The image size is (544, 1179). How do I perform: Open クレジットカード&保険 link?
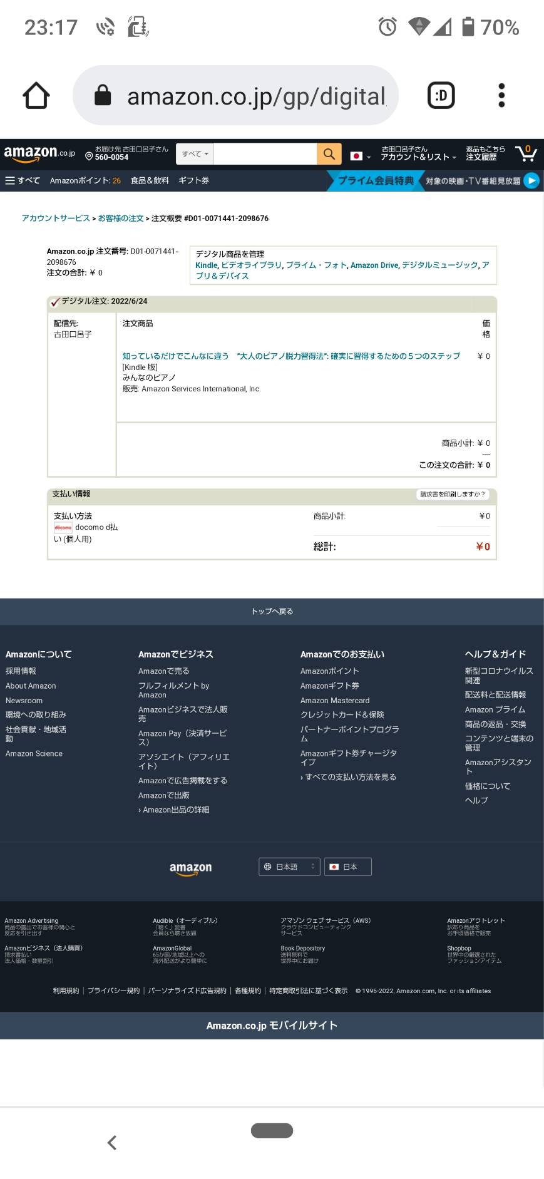[x=342, y=714]
